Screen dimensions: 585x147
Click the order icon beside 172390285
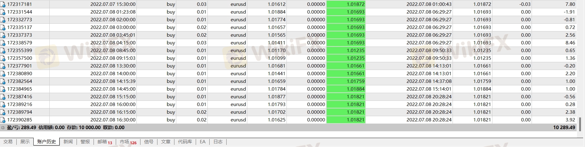[x=3, y=120]
